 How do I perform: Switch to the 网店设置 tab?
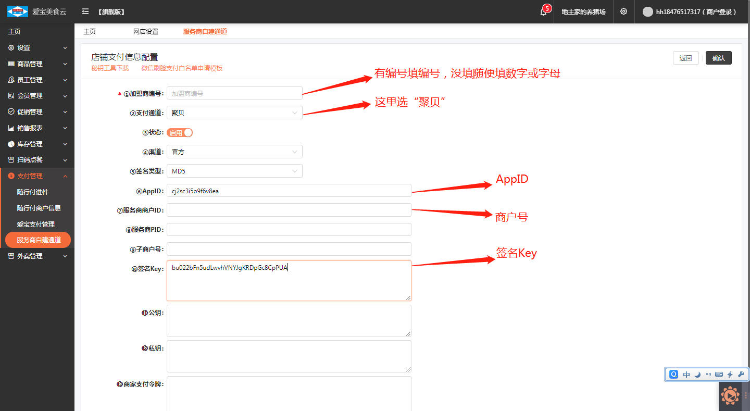146,32
